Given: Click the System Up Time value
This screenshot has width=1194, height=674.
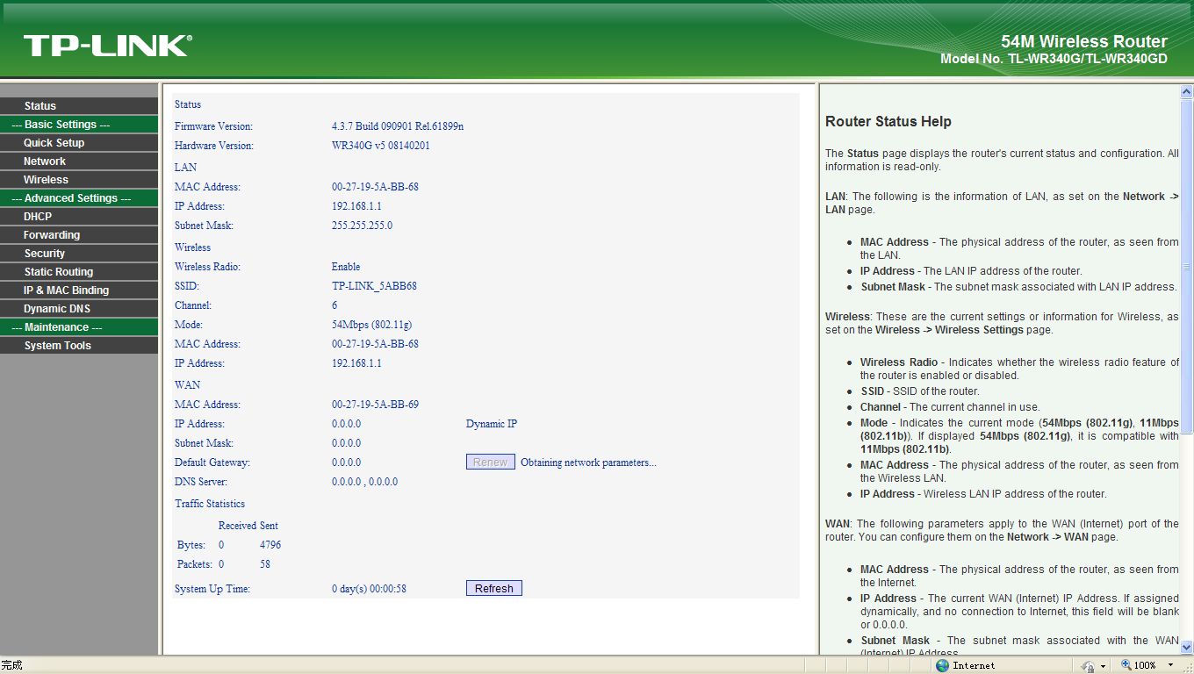Looking at the screenshot, I should 369,589.
